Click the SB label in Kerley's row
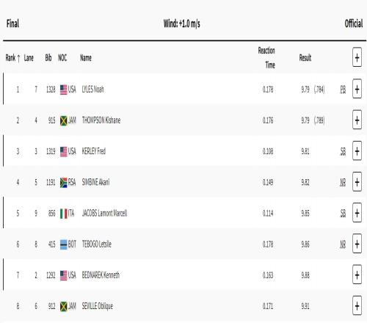The width and height of the screenshot is (367, 323). [x=343, y=152]
